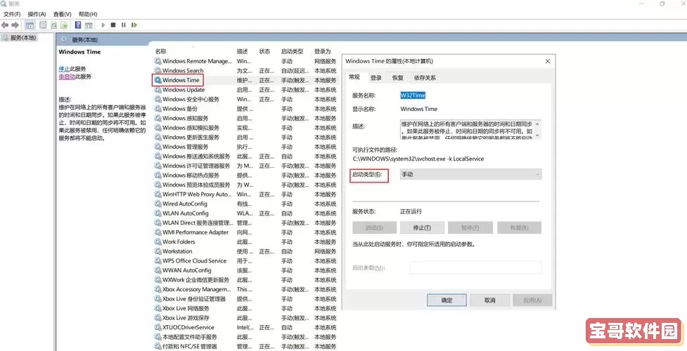Open the 帮助(H) menu

(88, 15)
